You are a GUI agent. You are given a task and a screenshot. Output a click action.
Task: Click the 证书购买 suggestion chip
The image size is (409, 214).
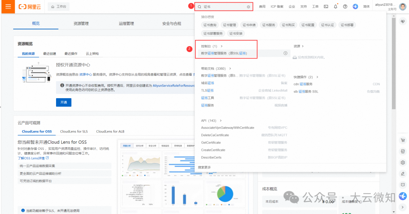288,25
